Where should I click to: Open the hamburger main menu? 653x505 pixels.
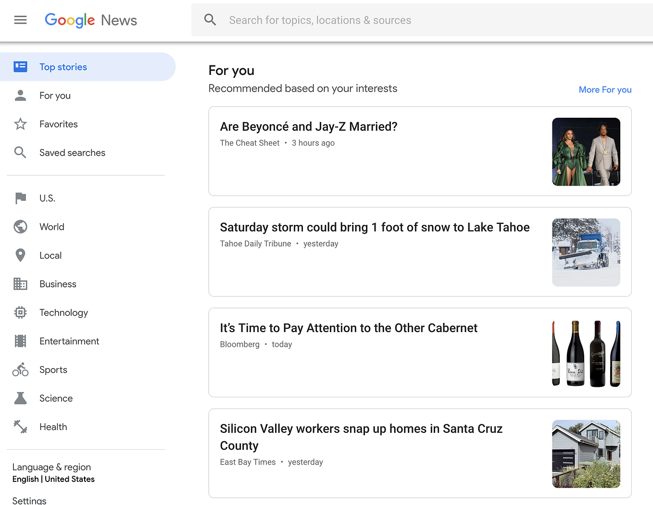point(20,20)
